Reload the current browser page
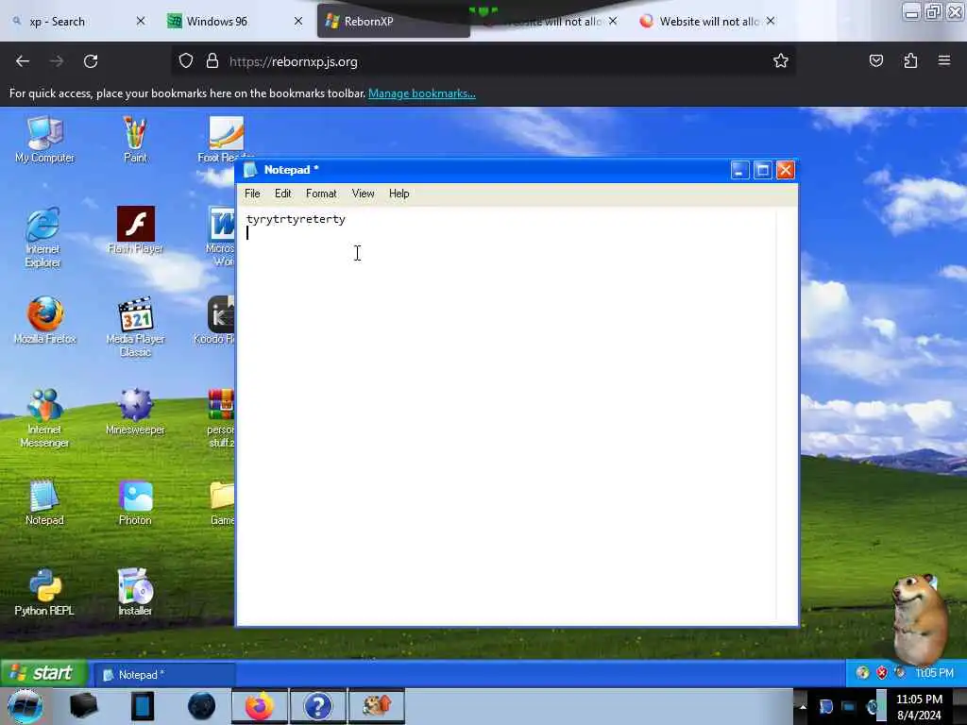Viewport: 967px width, 725px height. click(x=91, y=60)
